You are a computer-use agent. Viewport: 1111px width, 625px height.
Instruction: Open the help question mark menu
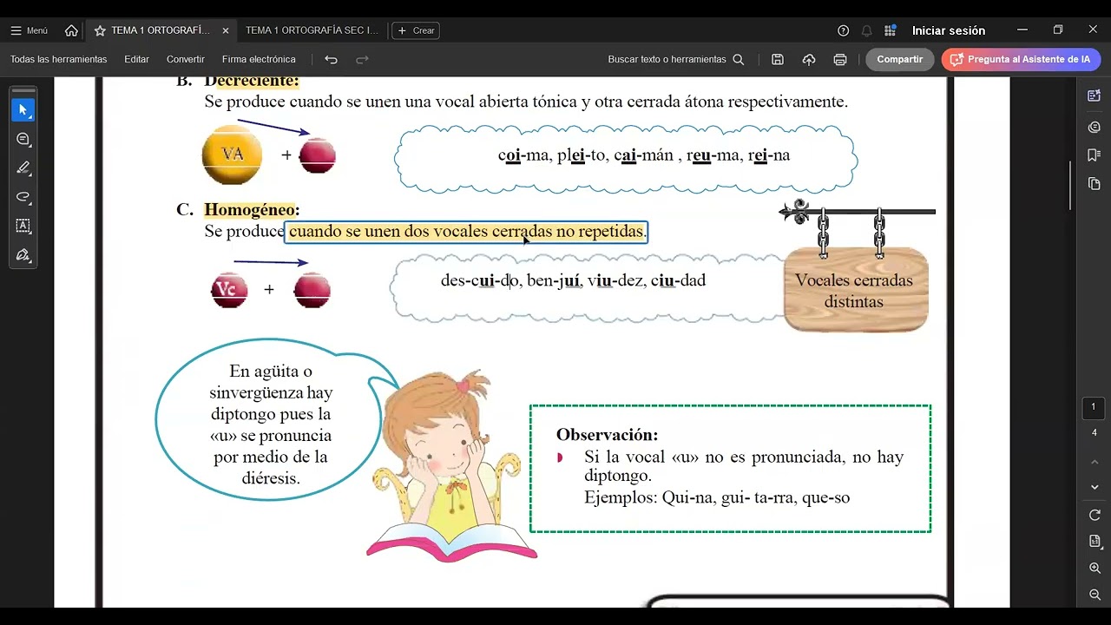pos(843,30)
